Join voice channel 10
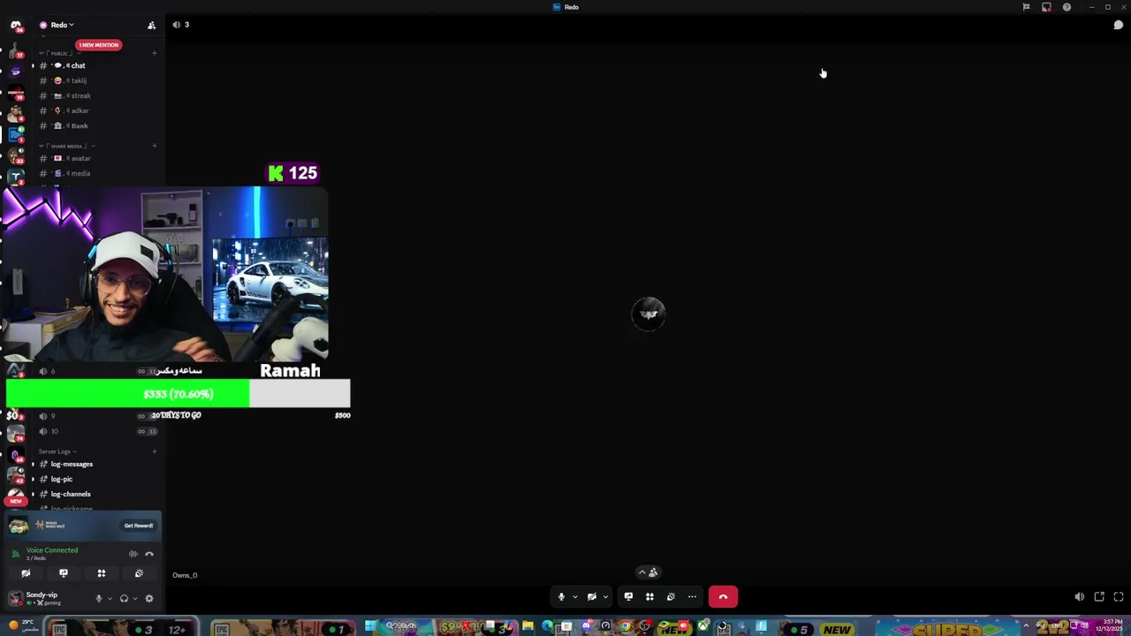 tap(95, 431)
